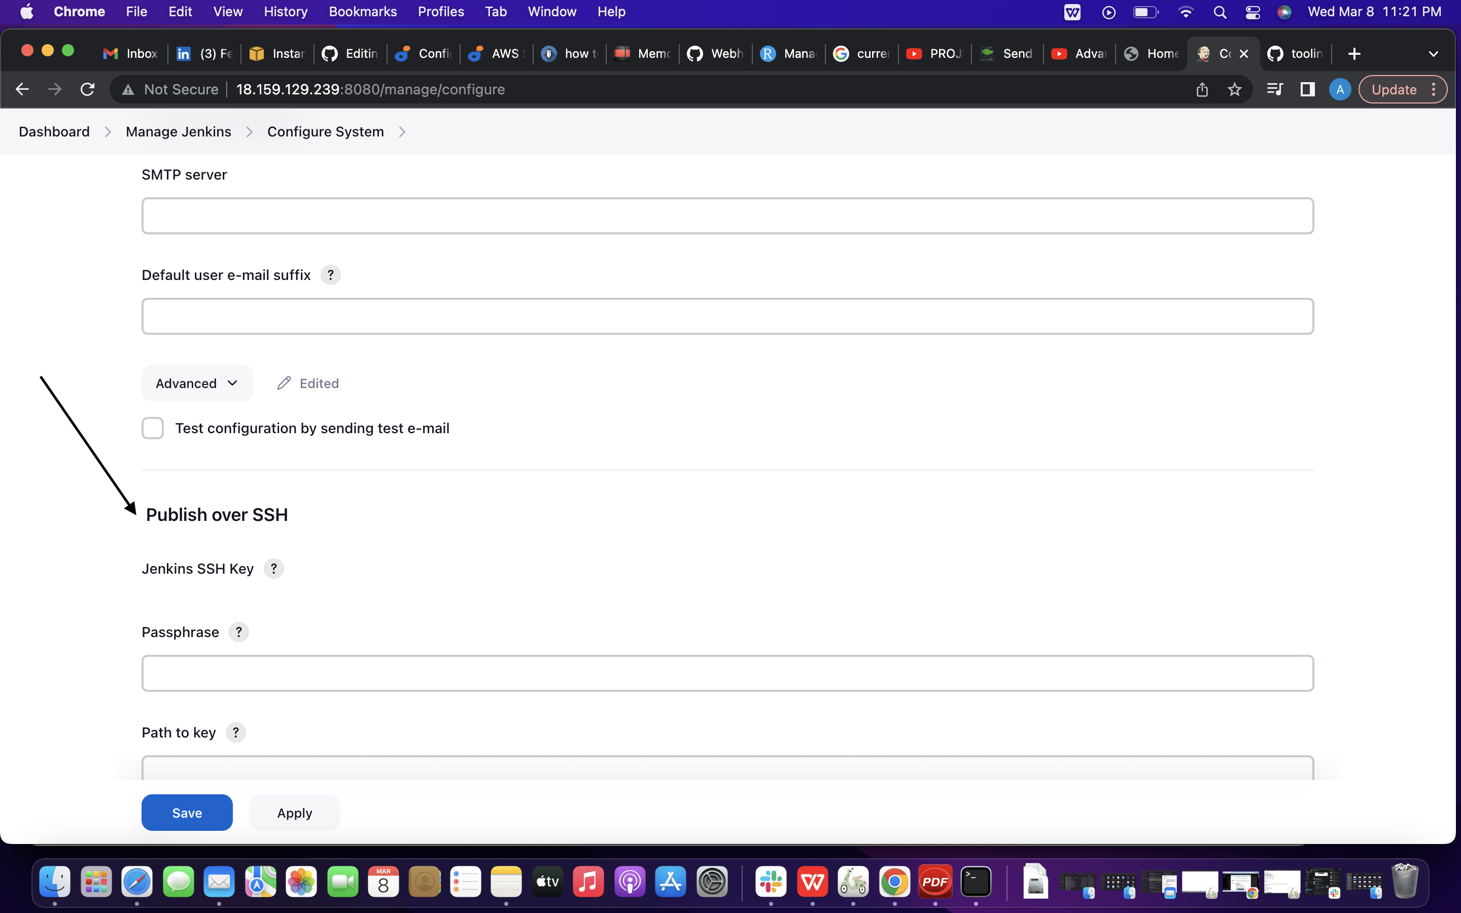Go back using the back arrow

[x=22, y=89]
